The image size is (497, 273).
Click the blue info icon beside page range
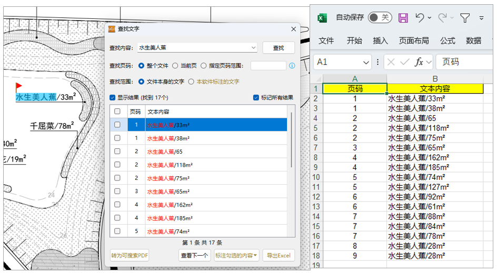292,66
